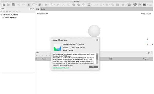
Task: Open the agisoft.com website link
Action: (61, 68)
